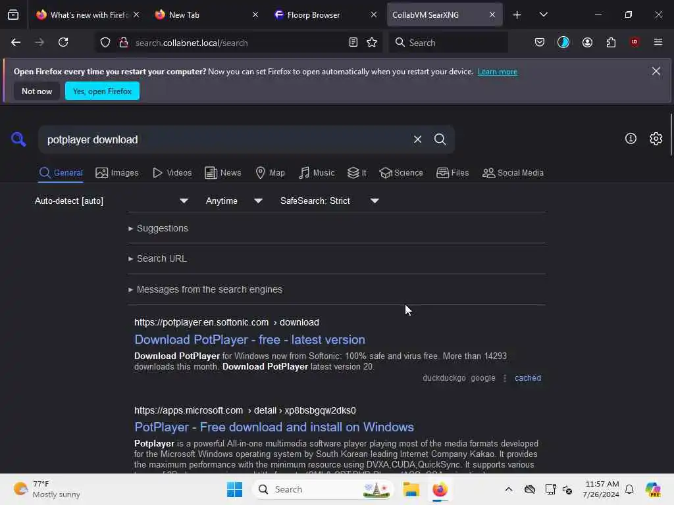This screenshot has height=505, width=674.
Task: Select the Map search category
Action: point(270,173)
